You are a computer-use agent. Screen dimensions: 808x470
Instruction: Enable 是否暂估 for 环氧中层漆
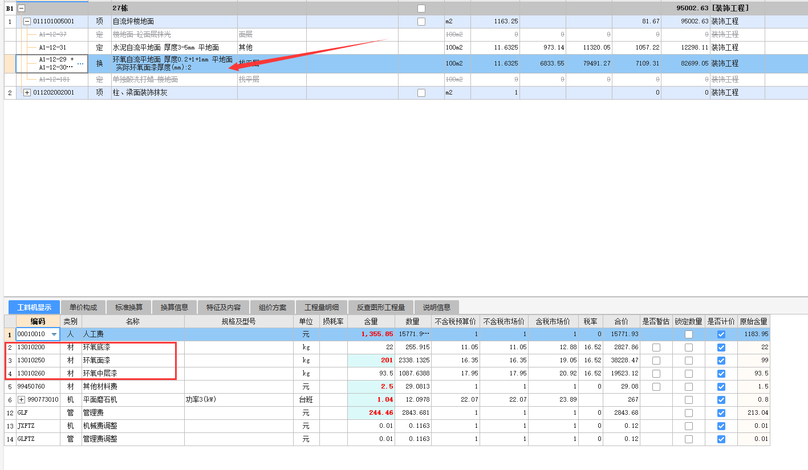[656, 373]
